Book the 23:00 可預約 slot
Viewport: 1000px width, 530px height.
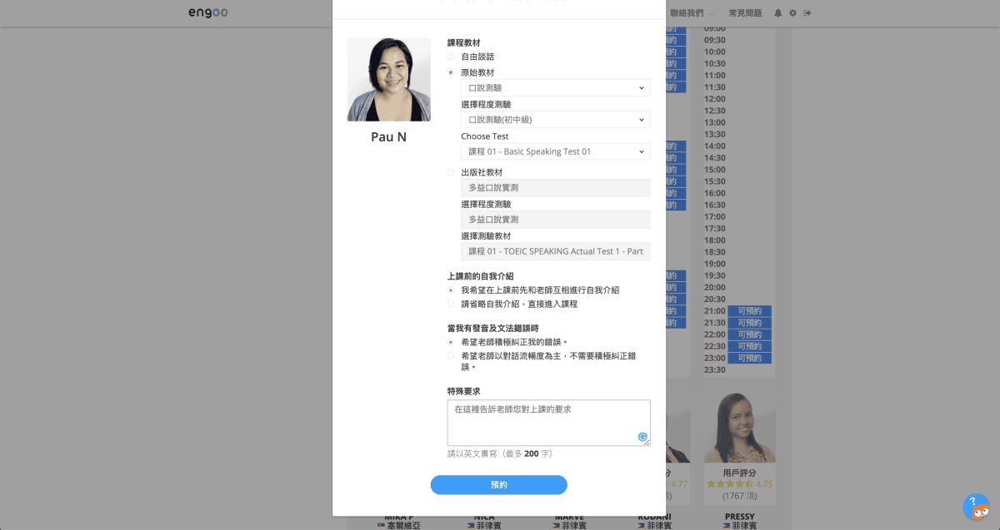point(749,358)
